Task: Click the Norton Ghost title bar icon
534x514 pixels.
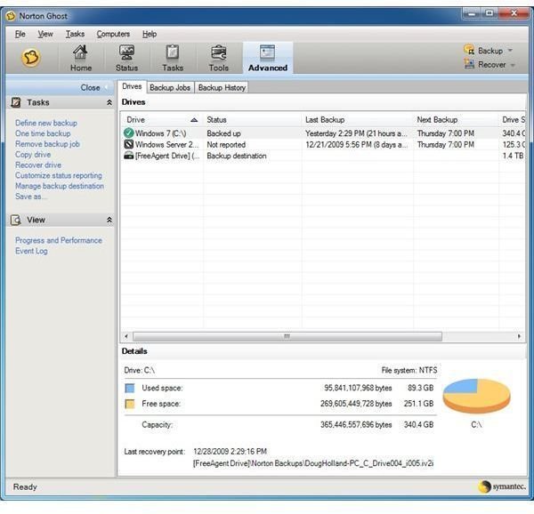Action: (x=12, y=16)
